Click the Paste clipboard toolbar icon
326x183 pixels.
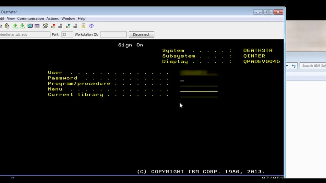(x=7, y=26)
